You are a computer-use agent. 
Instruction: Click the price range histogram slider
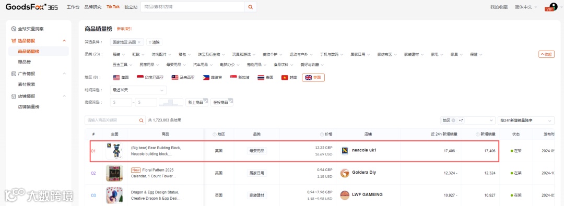(171, 102)
